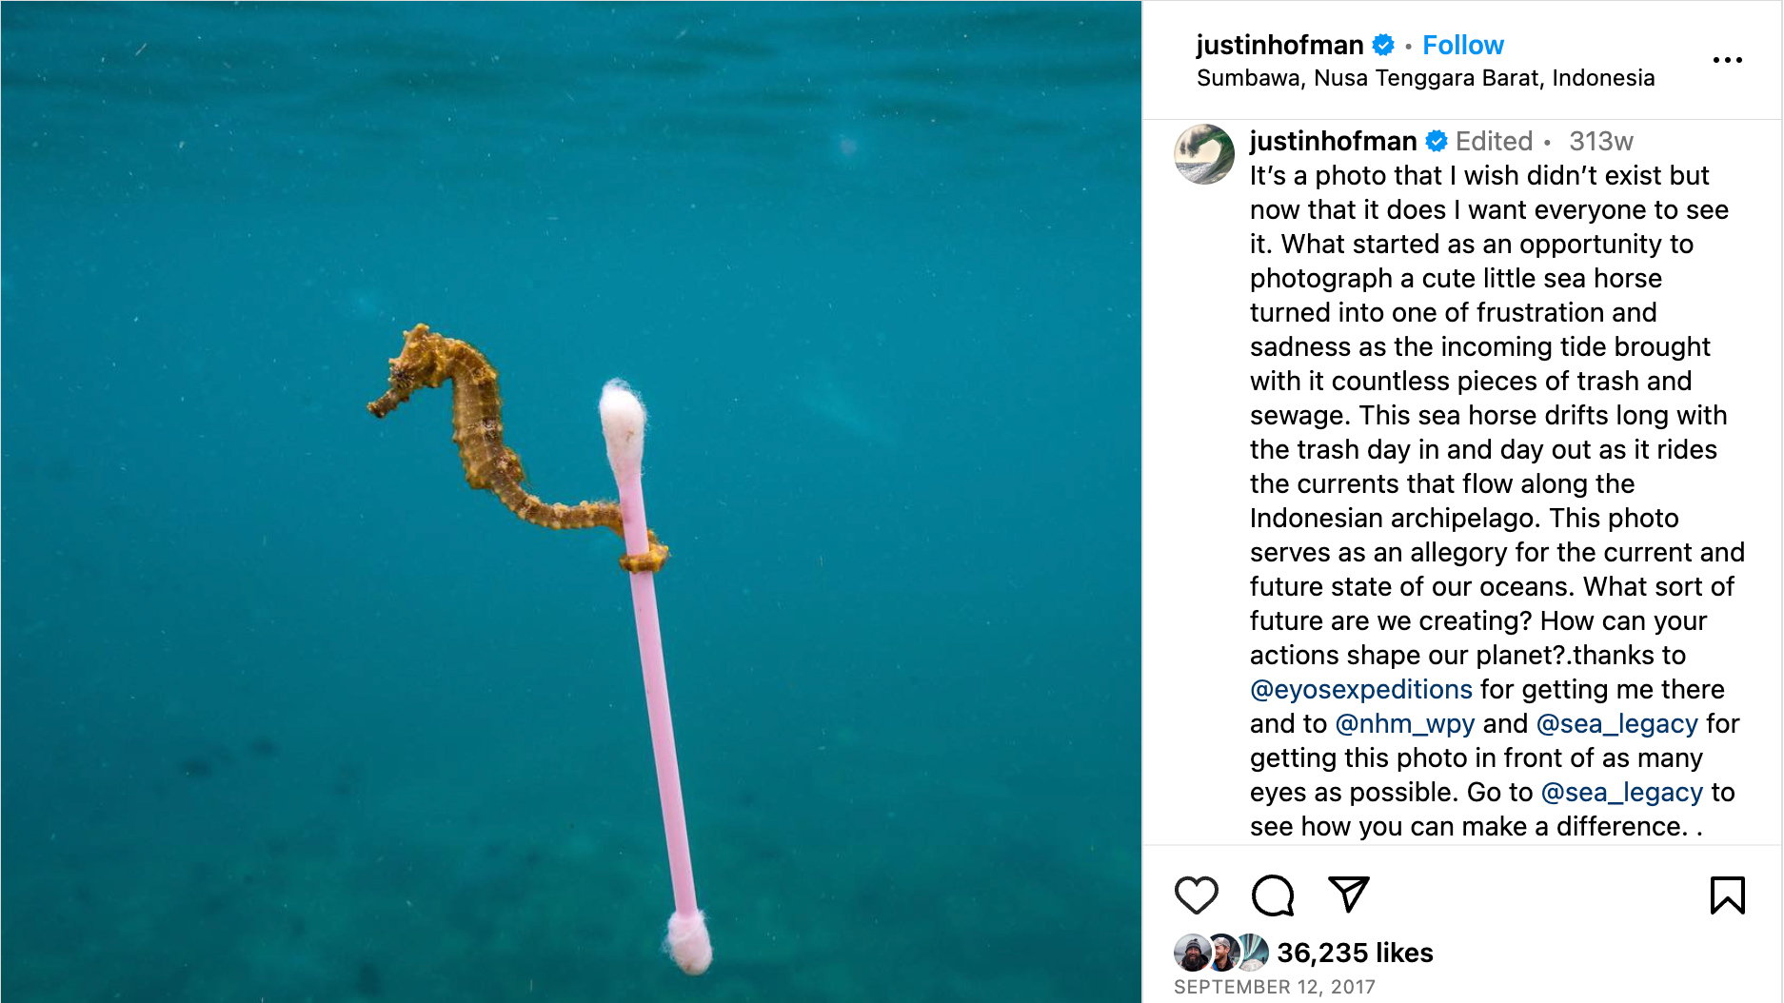Screen dimensions: 1784x1003
Task: Click the Follow button
Action: [1462, 45]
